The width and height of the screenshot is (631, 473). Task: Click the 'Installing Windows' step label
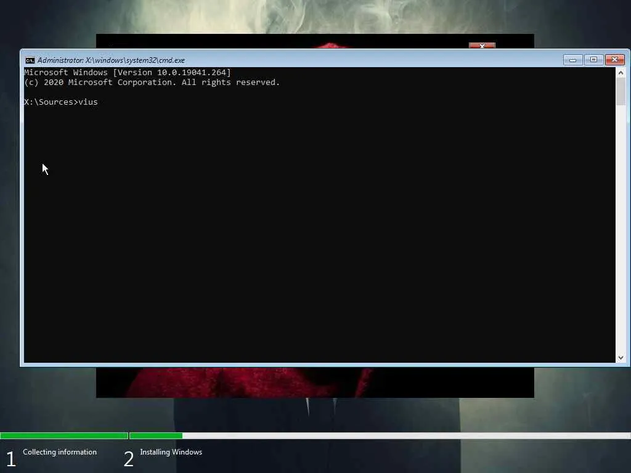171,452
